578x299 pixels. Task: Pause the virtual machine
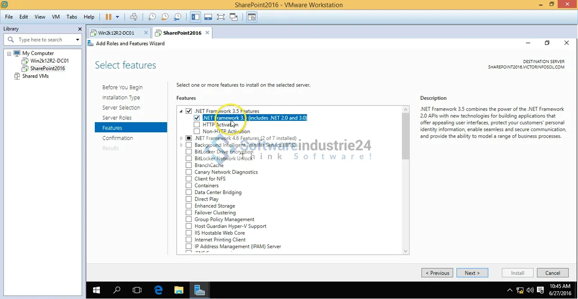(108, 17)
